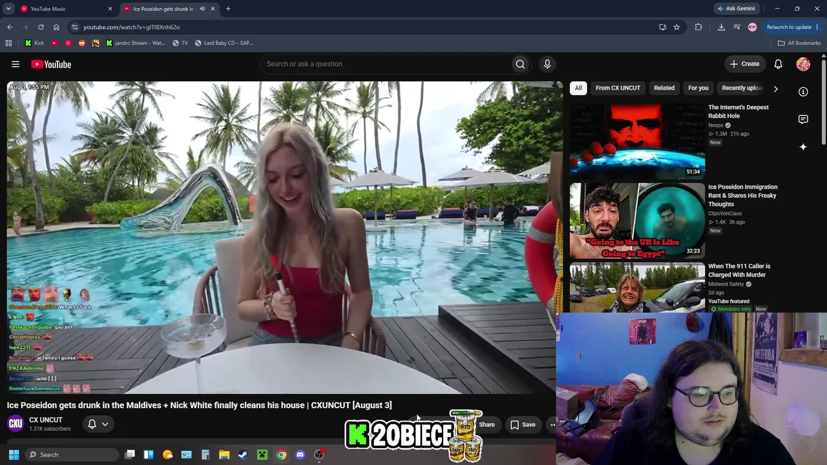The height and width of the screenshot is (465, 827).
Task: Open YouTube notifications bell
Action: (x=779, y=64)
